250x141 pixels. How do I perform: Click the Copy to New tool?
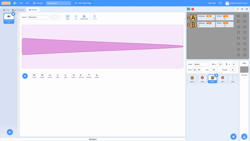(84, 17)
